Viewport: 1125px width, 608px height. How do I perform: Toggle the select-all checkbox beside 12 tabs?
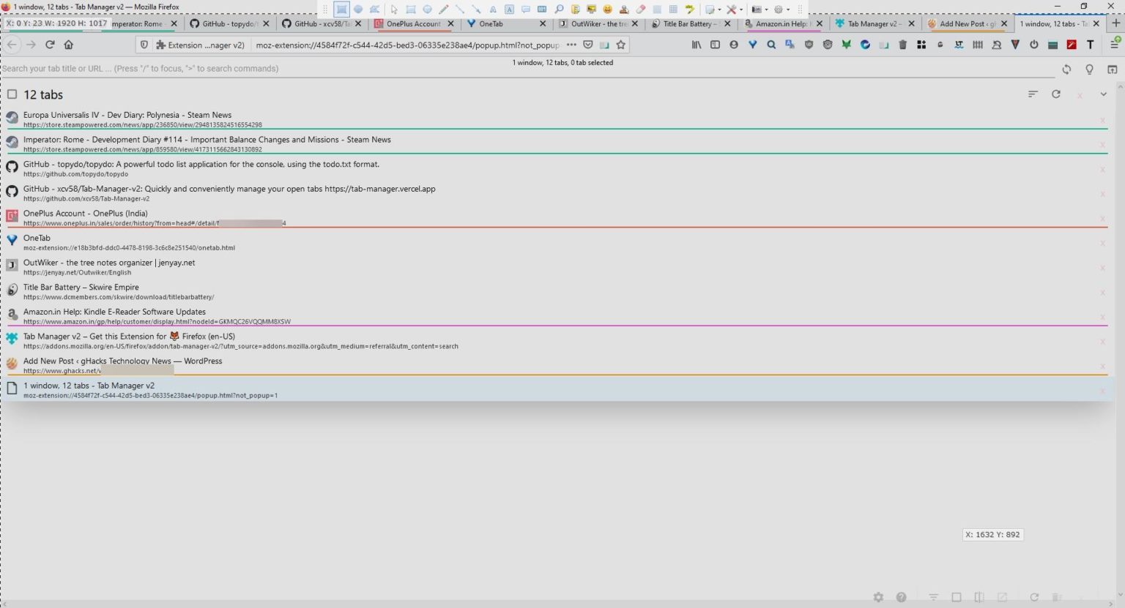[x=12, y=94]
